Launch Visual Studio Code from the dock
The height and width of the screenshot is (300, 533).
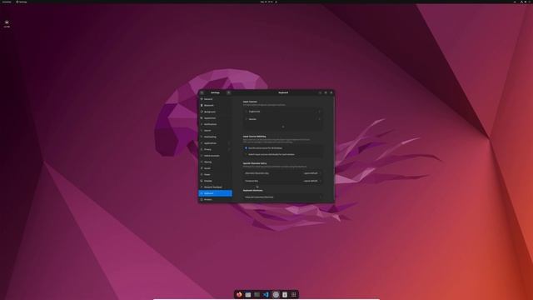(266, 294)
